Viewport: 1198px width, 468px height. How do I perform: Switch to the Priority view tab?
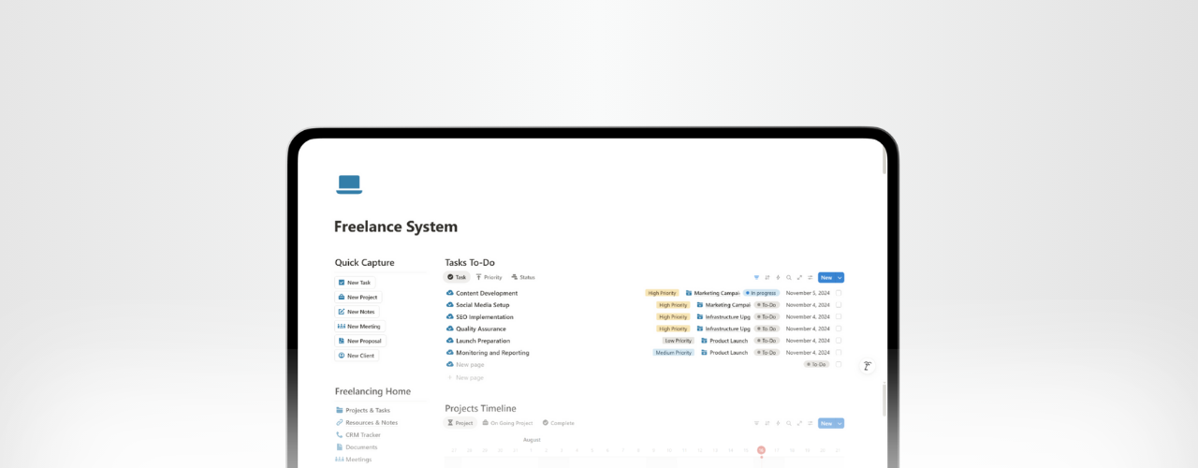click(489, 277)
